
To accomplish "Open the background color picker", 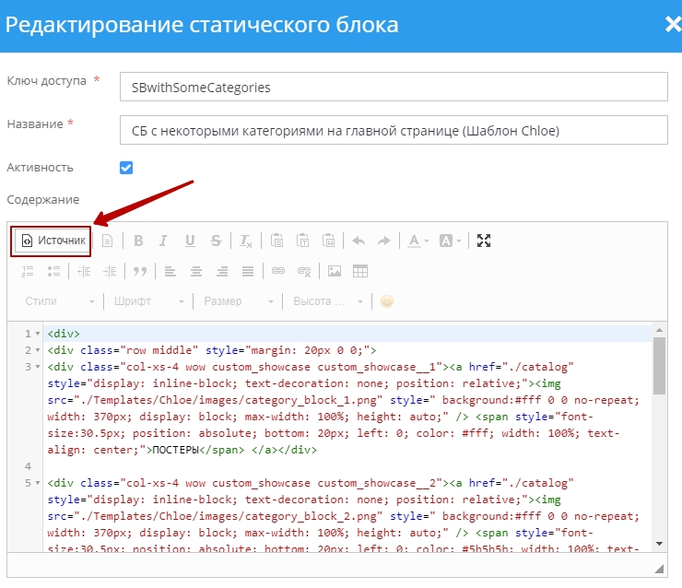I will 450,241.
